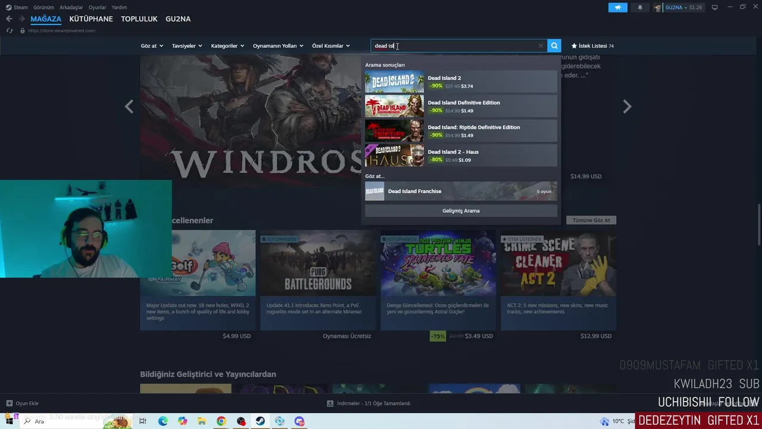Show the next featured carousel item
Viewport: 762px width, 429px height.
[627, 107]
